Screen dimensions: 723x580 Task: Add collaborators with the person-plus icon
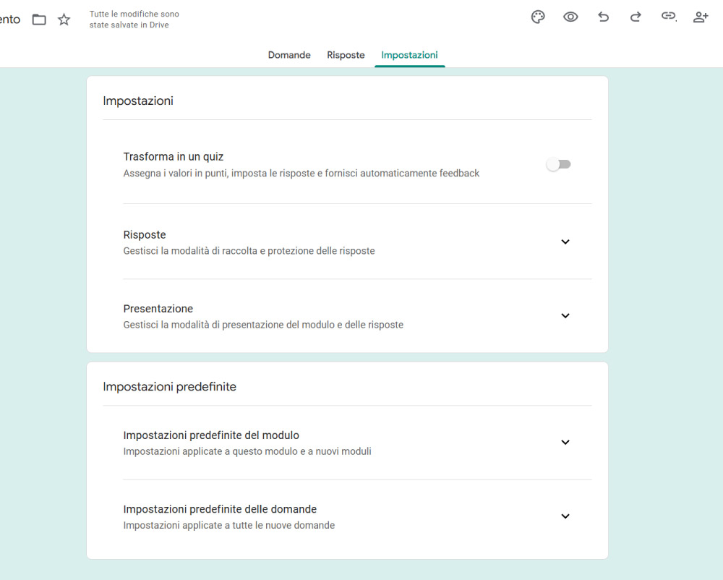pyautogui.click(x=701, y=17)
